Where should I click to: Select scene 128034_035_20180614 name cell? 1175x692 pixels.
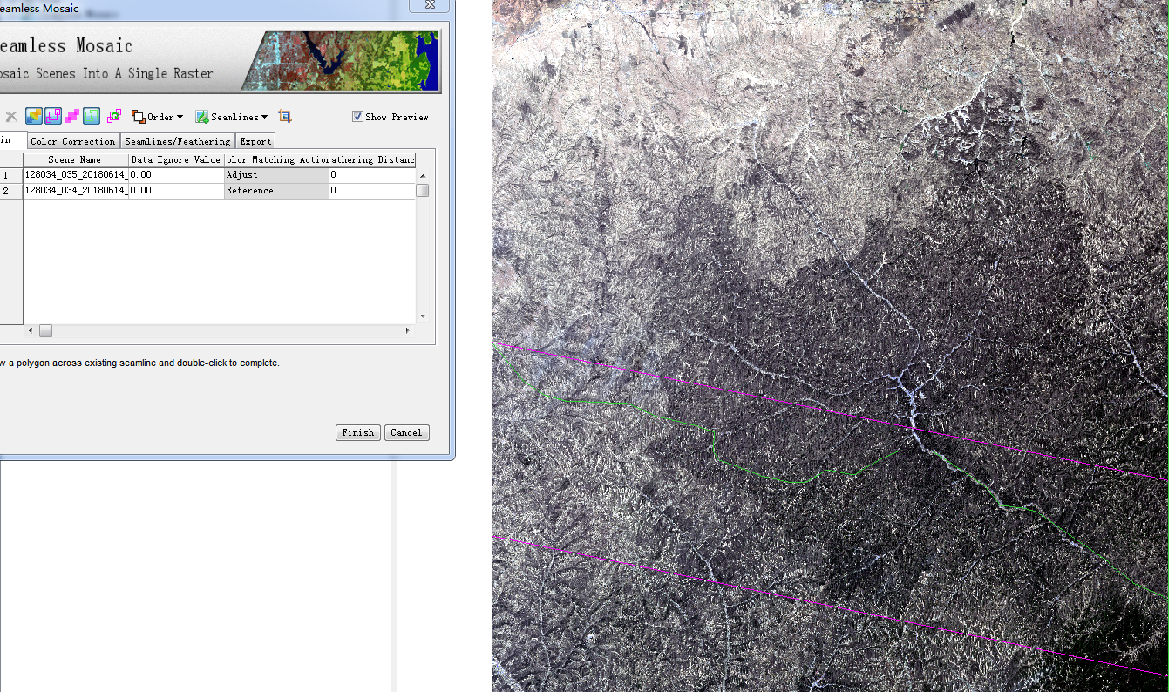[x=75, y=175]
